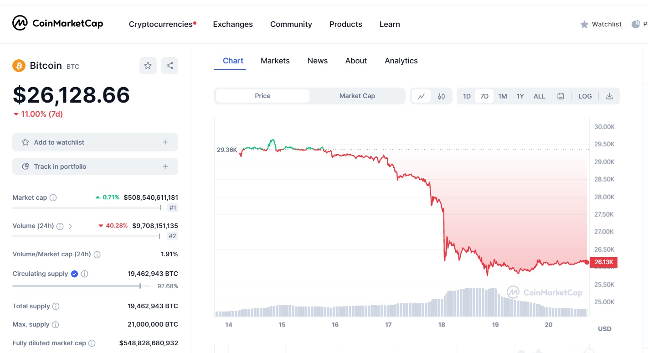This screenshot has height=353, width=648.
Task: Click the CoinMarketCap logo
Action: (58, 23)
